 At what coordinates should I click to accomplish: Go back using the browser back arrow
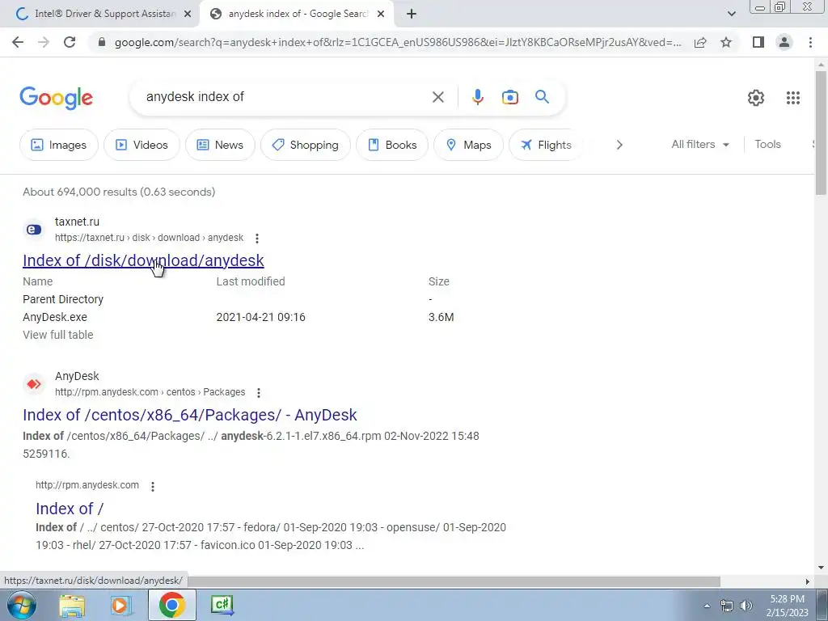18,42
